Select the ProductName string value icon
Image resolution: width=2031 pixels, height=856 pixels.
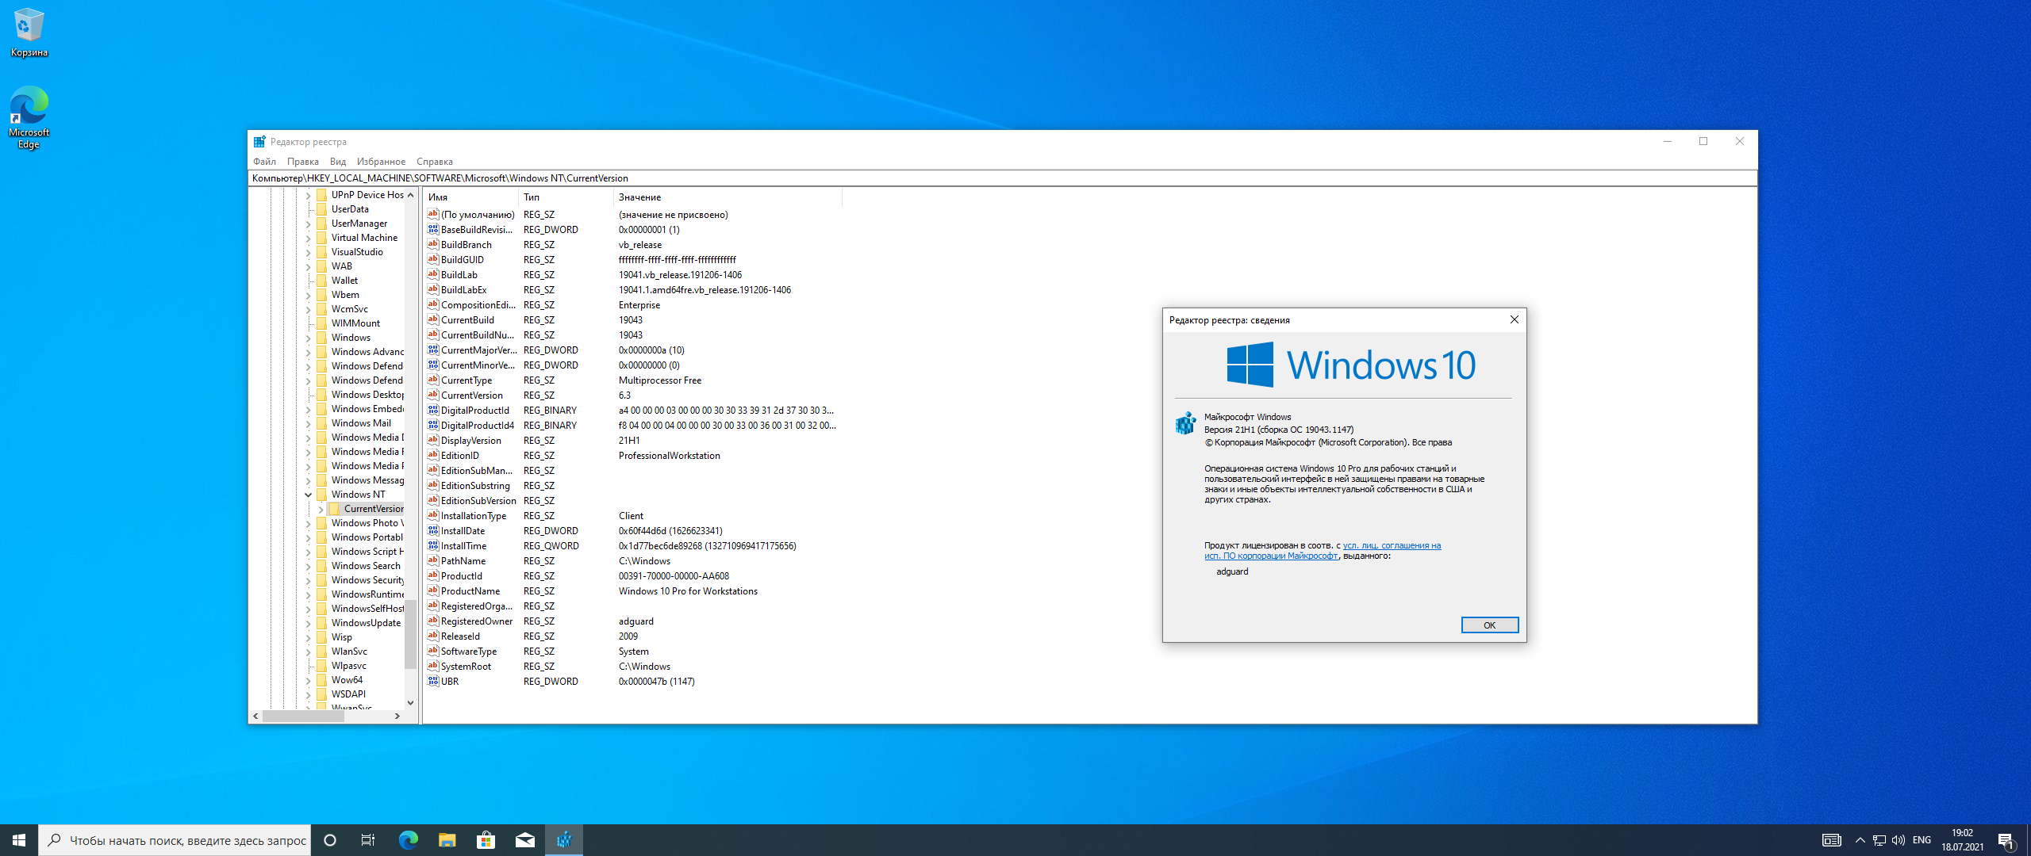pos(433,590)
